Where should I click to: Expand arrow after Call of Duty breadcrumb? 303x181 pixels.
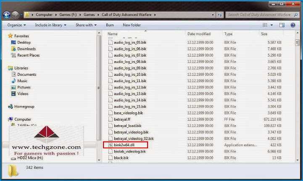click(x=155, y=15)
